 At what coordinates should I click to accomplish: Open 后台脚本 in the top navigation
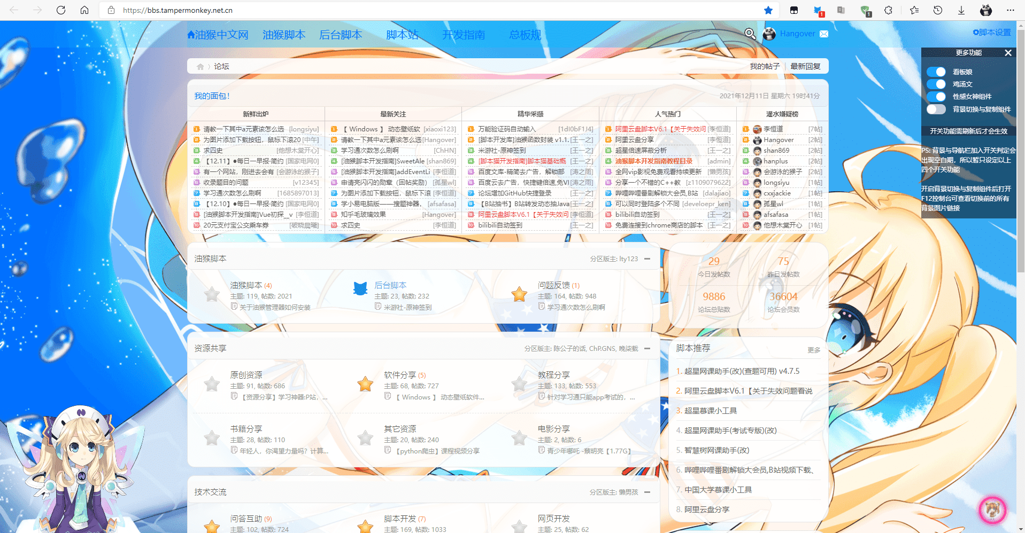(x=341, y=35)
